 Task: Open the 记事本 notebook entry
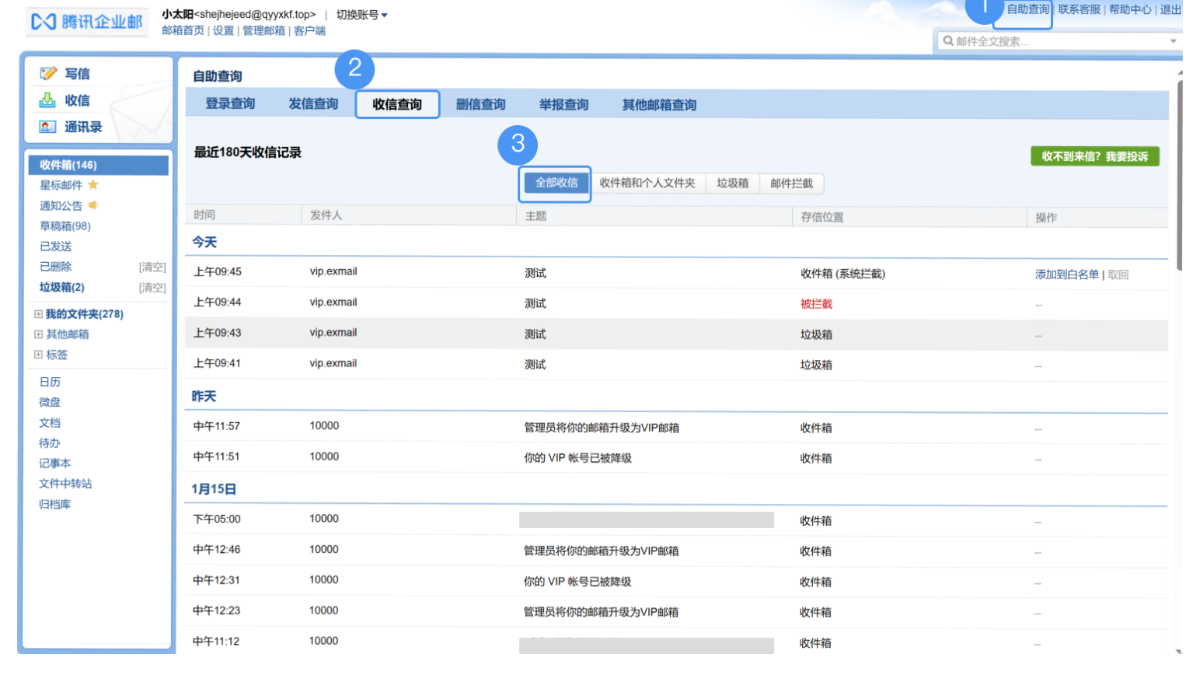(58, 463)
